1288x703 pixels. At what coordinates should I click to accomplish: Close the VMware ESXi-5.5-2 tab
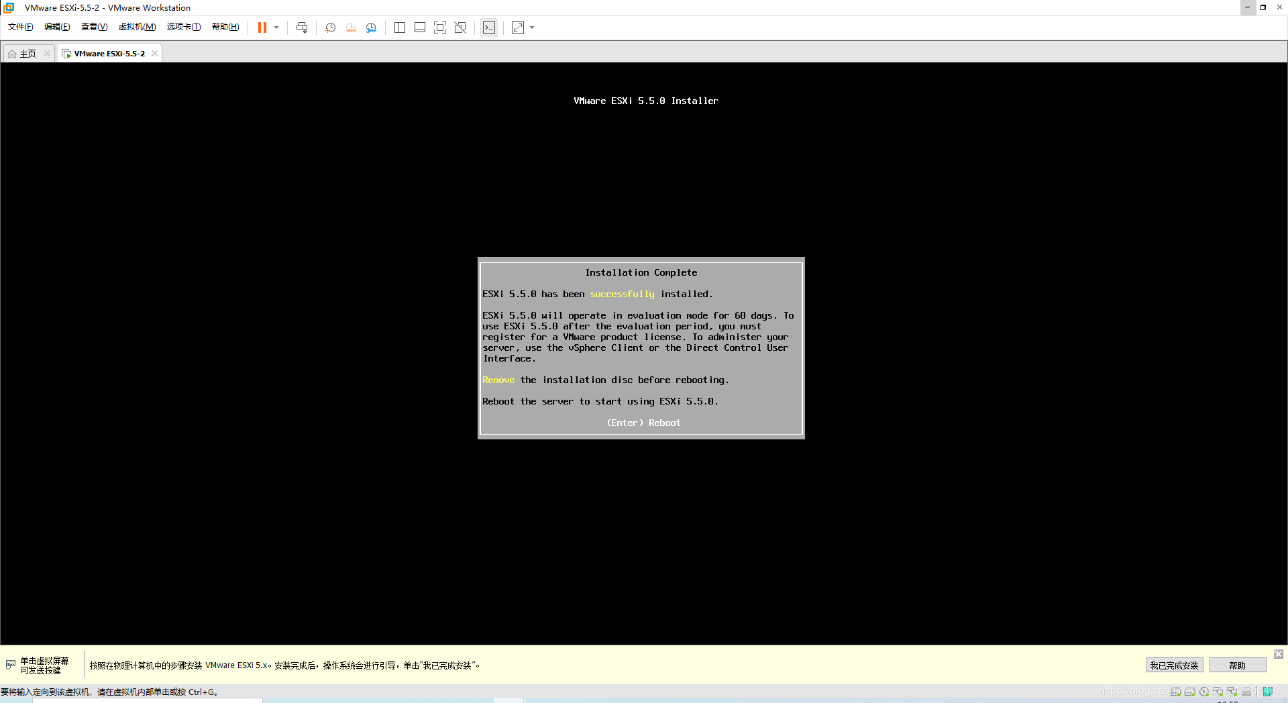[x=155, y=54]
